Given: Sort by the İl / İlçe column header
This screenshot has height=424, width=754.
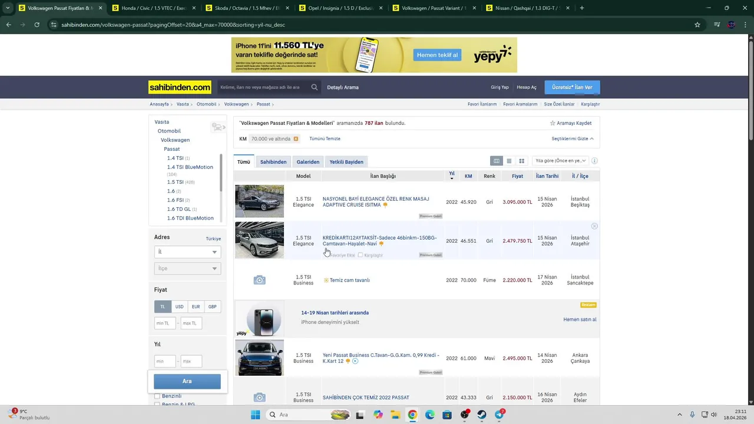Looking at the screenshot, I should [x=580, y=176].
